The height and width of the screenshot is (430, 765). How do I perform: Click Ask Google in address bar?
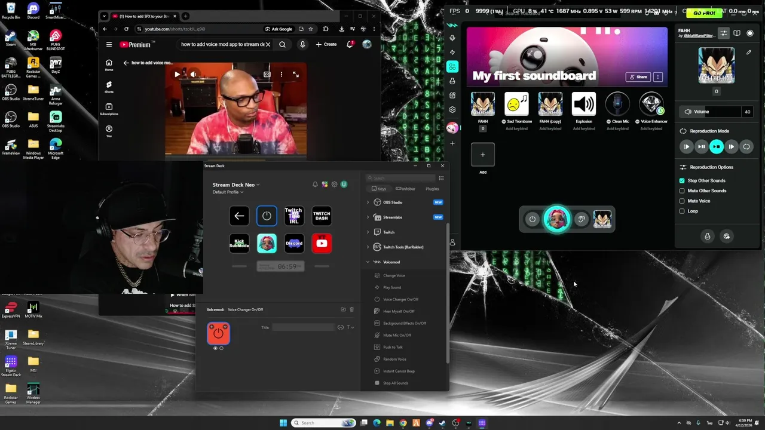point(279,29)
